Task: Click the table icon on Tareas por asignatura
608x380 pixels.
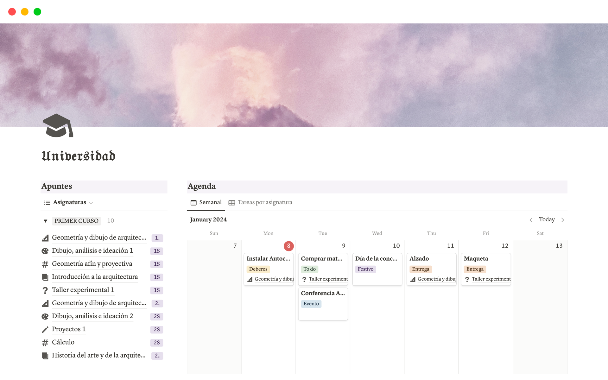Action: pyautogui.click(x=231, y=202)
